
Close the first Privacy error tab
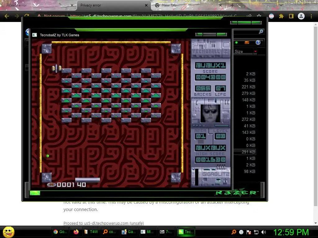(72, 5)
